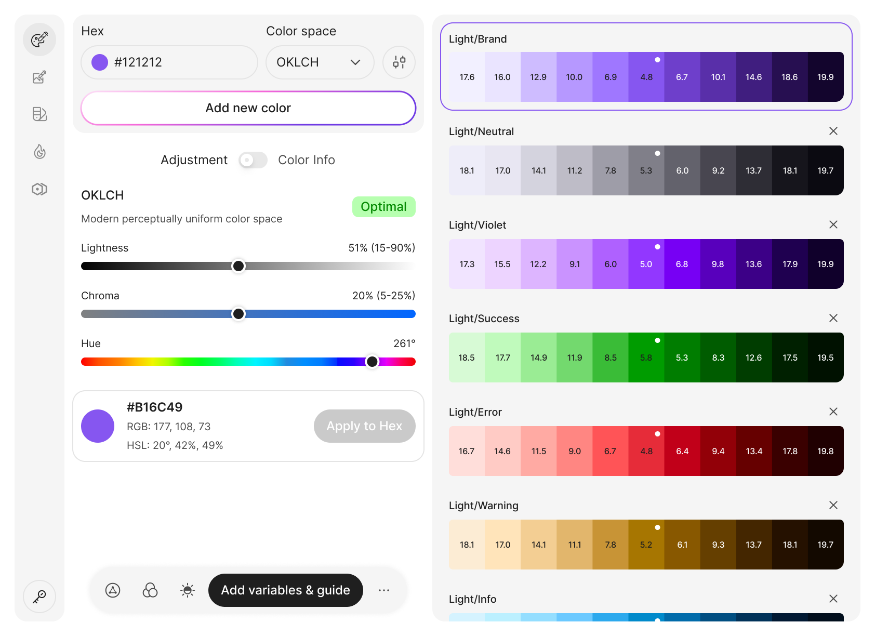The image size is (875, 636).
Task: Switch to Color Info view
Action: 306,160
